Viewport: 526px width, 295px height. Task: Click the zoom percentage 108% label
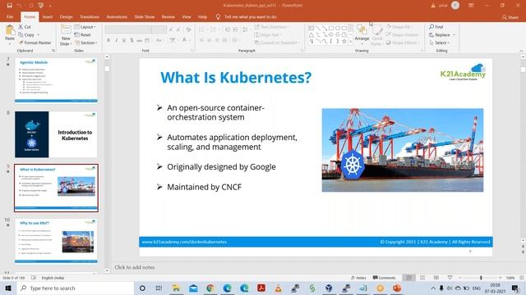click(510, 278)
